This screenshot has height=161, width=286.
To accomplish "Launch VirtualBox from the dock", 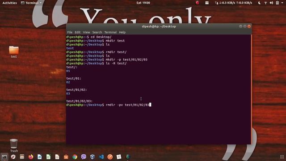I will [93, 157].
